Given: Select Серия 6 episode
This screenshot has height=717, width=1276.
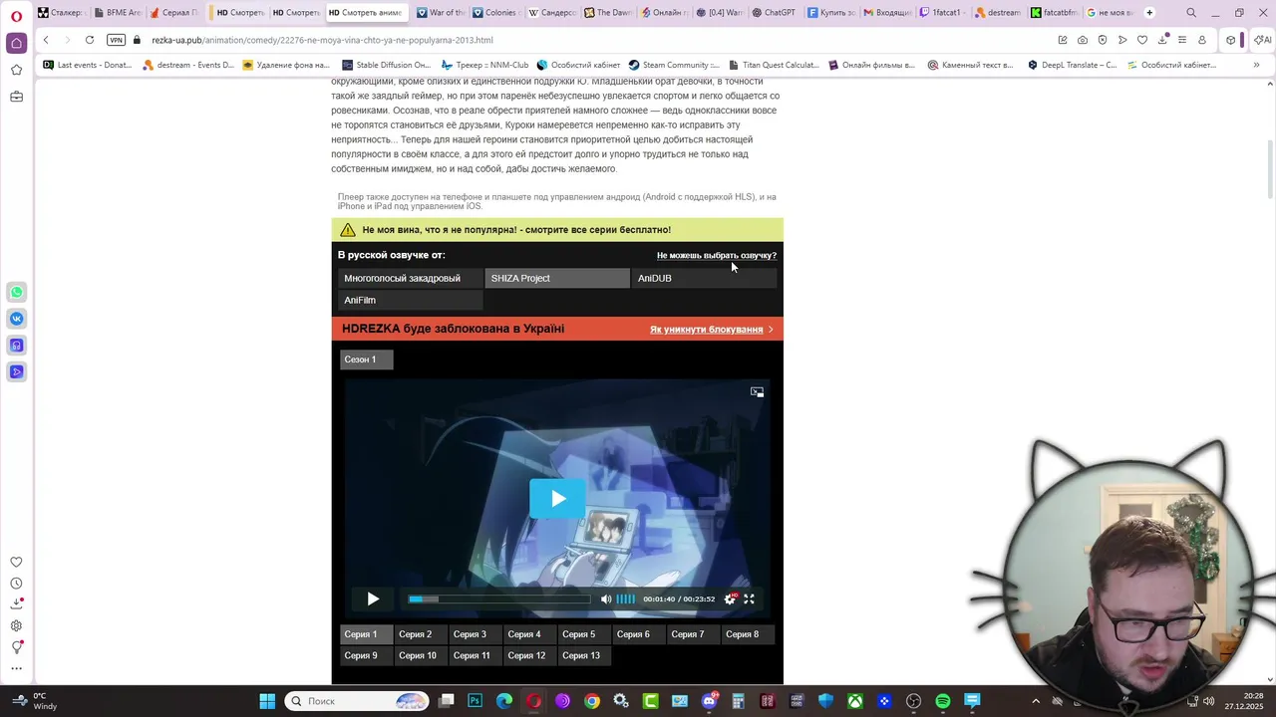Looking at the screenshot, I should point(638,634).
